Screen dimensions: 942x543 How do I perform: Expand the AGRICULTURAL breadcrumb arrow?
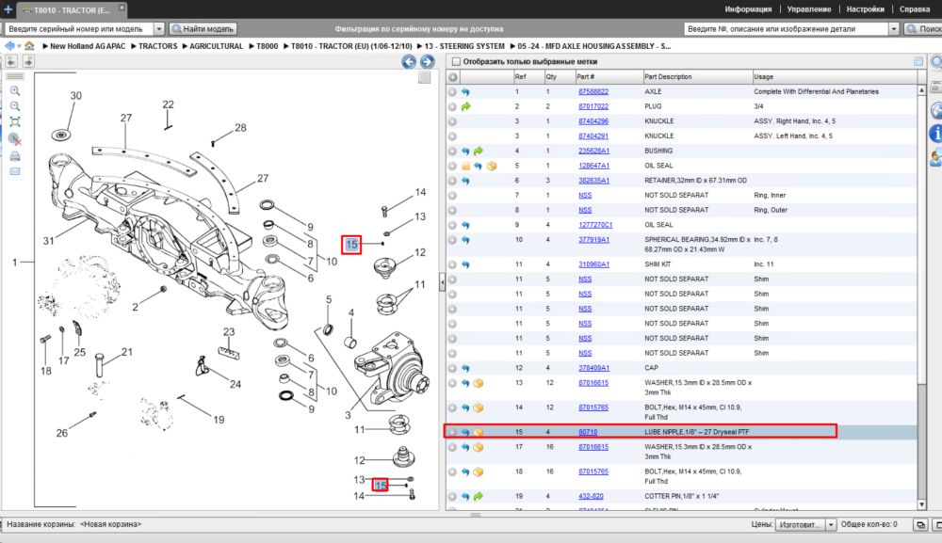(x=185, y=46)
